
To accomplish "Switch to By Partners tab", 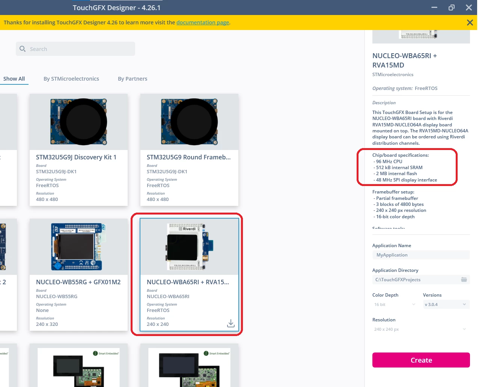I will 133,79.
